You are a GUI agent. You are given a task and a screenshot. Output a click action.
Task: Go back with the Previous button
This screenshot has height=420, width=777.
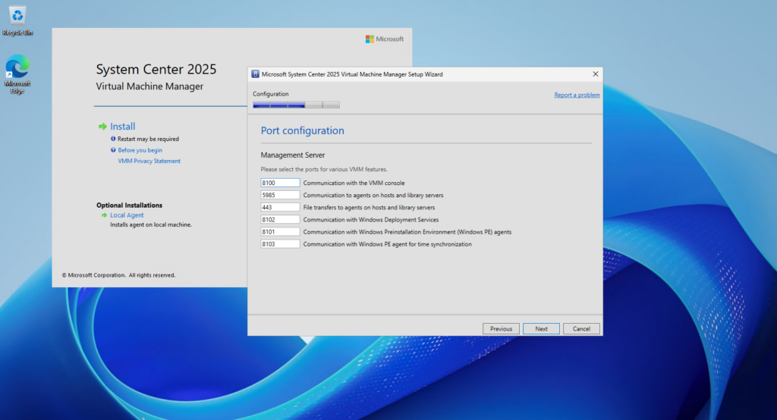click(501, 329)
